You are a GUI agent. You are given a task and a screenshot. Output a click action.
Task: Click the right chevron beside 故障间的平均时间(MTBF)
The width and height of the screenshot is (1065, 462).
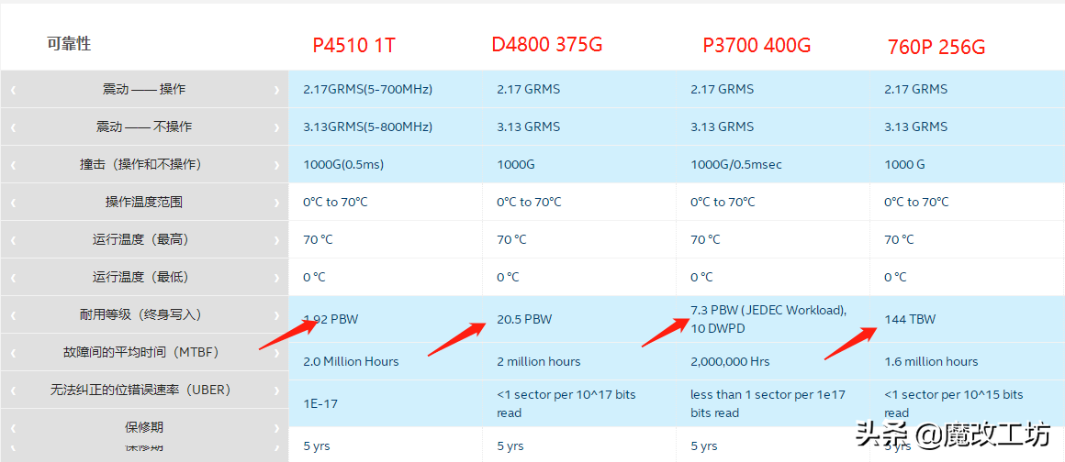pyautogui.click(x=276, y=353)
